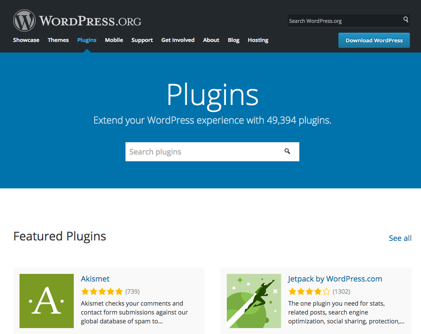Click Jetpack's four-star rating

(x=309, y=291)
